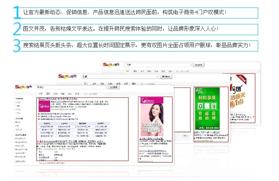Click the Sogou logo in the rear window

112,65
